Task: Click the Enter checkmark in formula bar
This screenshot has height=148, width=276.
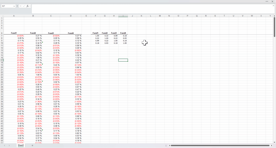Action: [x=24, y=6]
